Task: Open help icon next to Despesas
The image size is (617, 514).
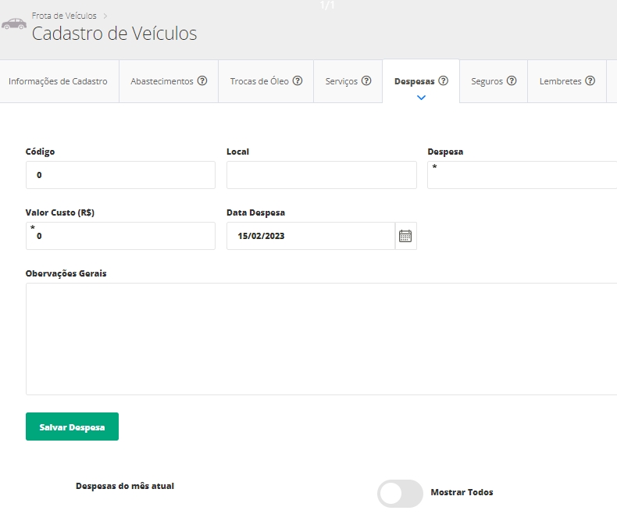Action: coord(443,80)
